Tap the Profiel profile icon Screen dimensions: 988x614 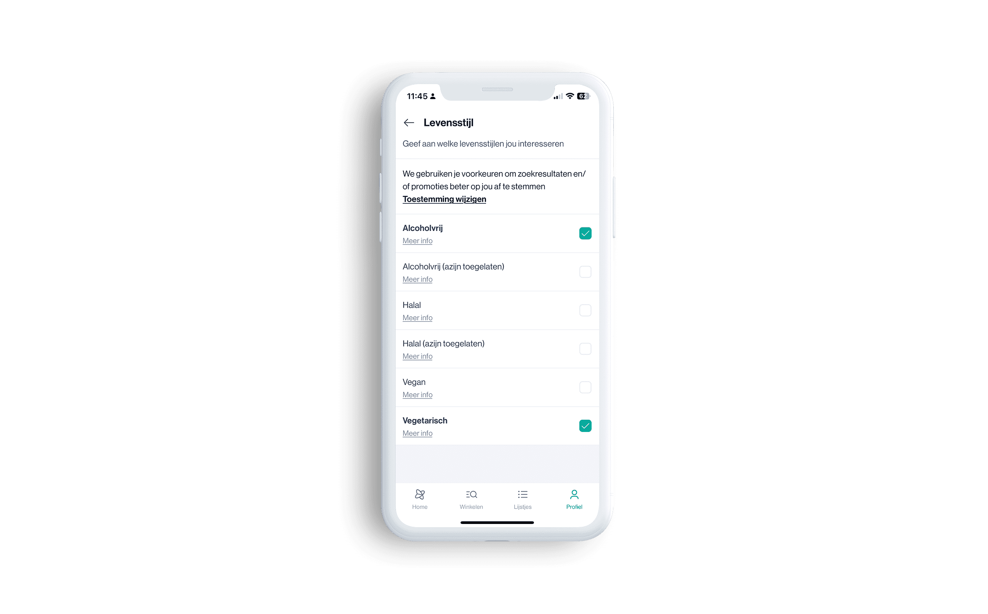point(573,495)
